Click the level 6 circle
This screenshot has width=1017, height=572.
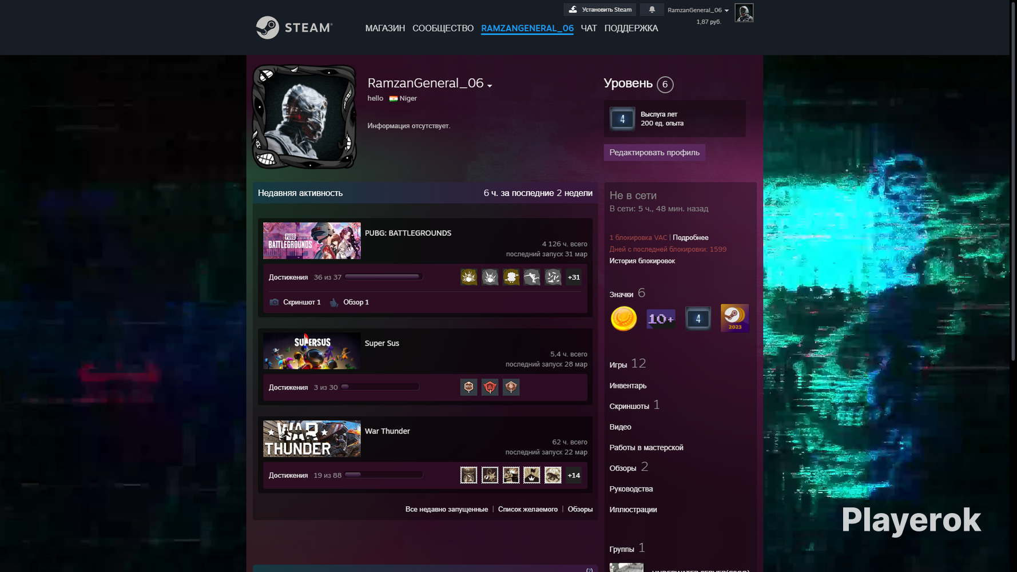[665, 85]
